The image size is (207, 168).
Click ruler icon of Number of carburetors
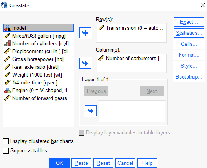101,58
